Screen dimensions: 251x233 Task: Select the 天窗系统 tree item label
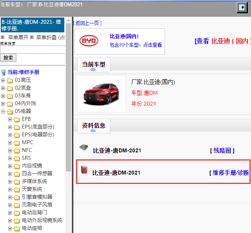tap(32, 189)
